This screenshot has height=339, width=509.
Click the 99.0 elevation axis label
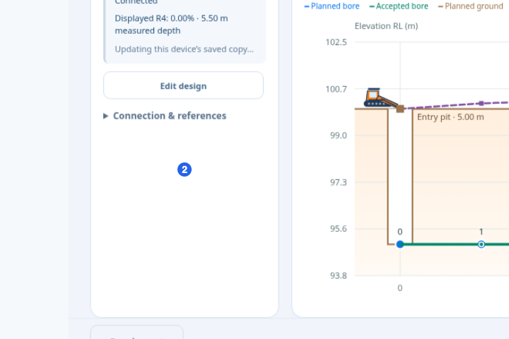(x=338, y=136)
